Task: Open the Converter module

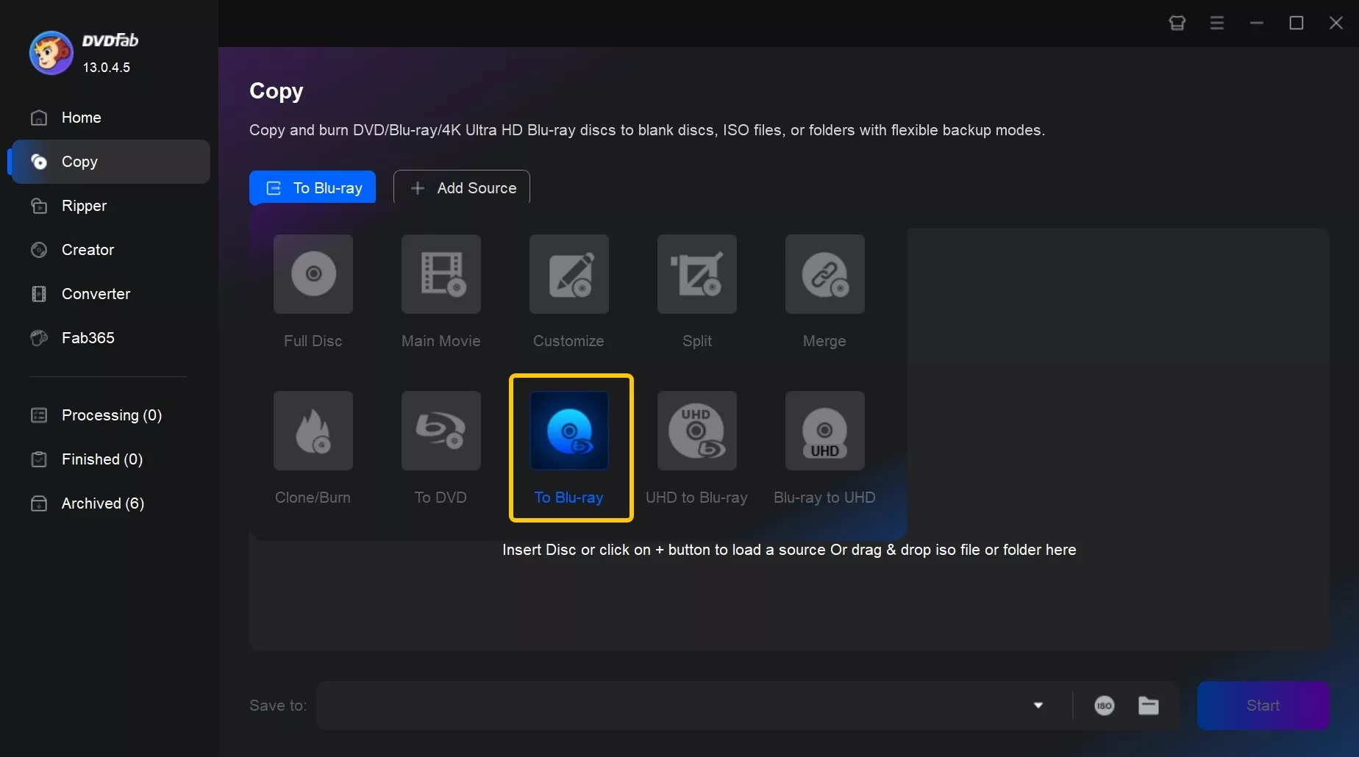Action: [95, 293]
